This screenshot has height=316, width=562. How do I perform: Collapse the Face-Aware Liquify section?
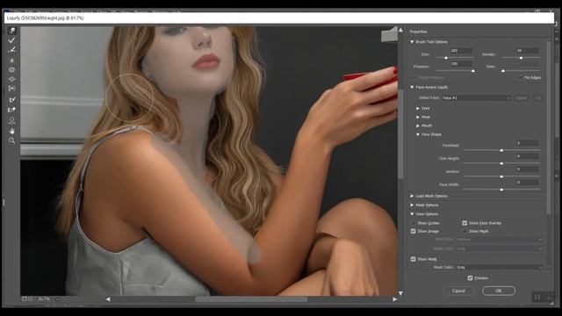point(412,87)
